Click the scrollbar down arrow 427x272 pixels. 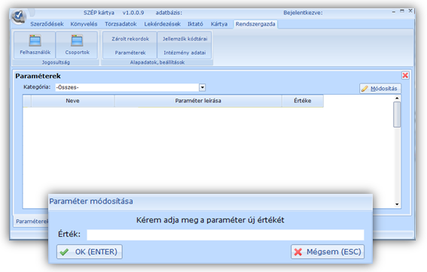click(397, 204)
